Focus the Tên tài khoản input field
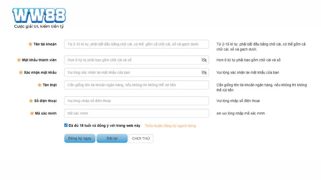 pos(136,44)
